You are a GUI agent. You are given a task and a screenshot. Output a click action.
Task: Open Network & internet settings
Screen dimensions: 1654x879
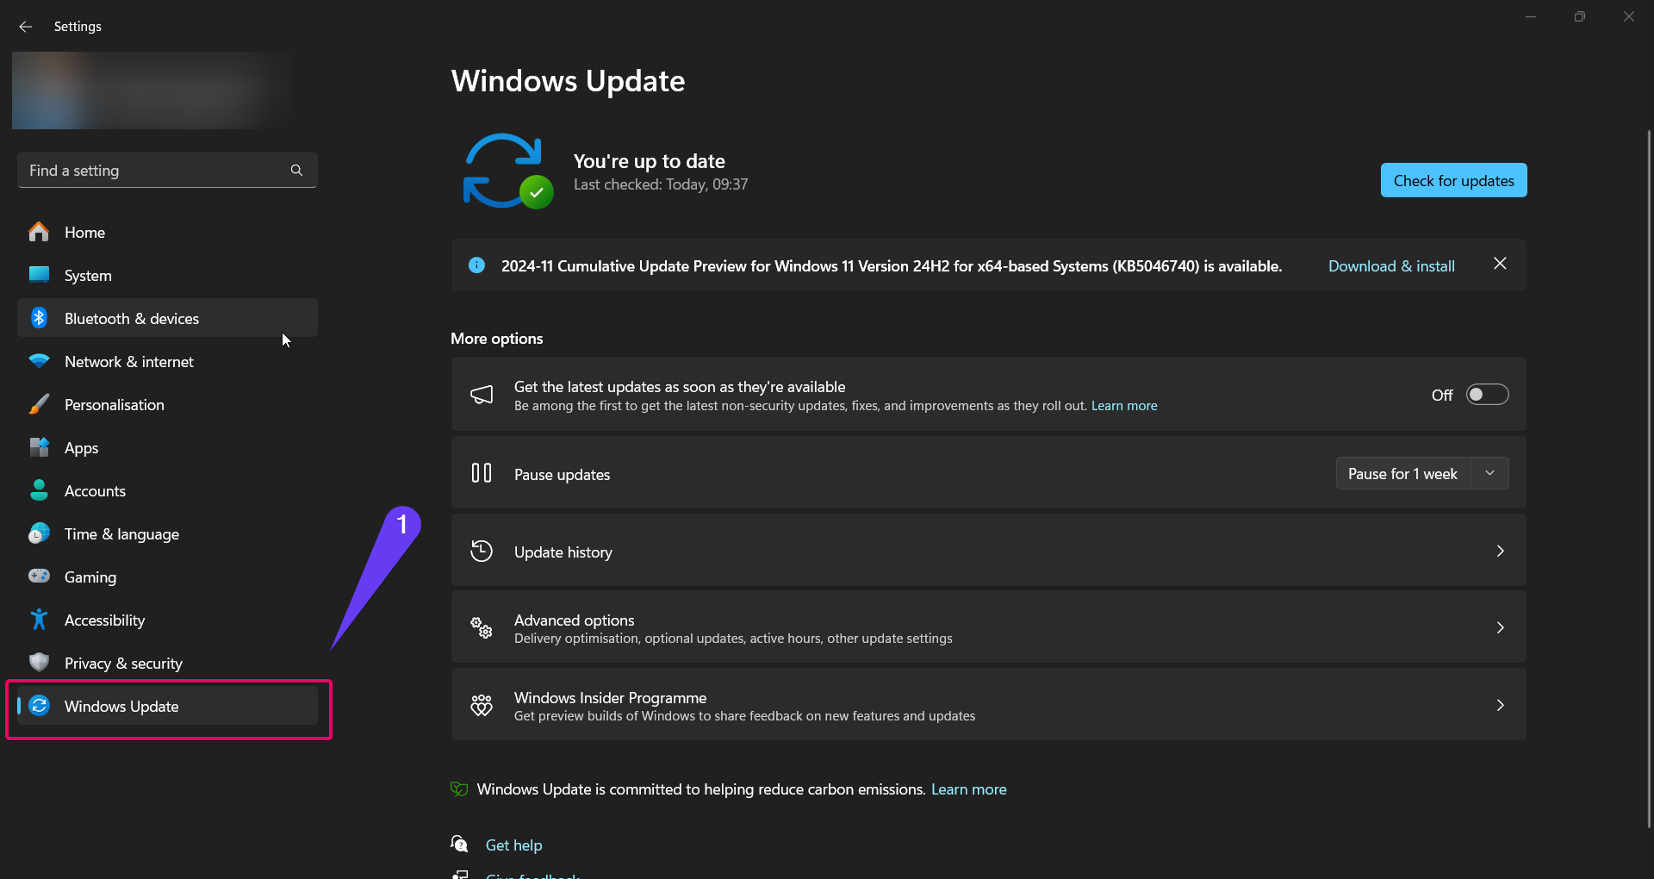(167, 361)
